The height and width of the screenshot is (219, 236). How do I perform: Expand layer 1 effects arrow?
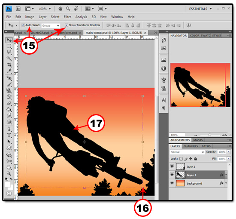(x=226, y=175)
